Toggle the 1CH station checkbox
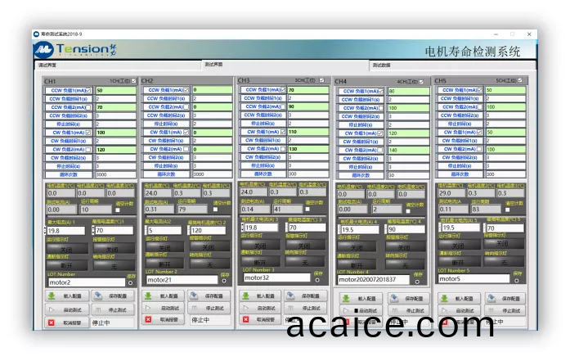This screenshot has height=361, width=570. click(x=133, y=81)
